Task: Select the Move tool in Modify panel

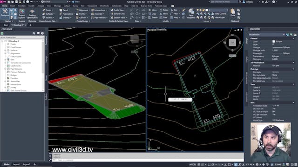Action: tap(152, 10)
